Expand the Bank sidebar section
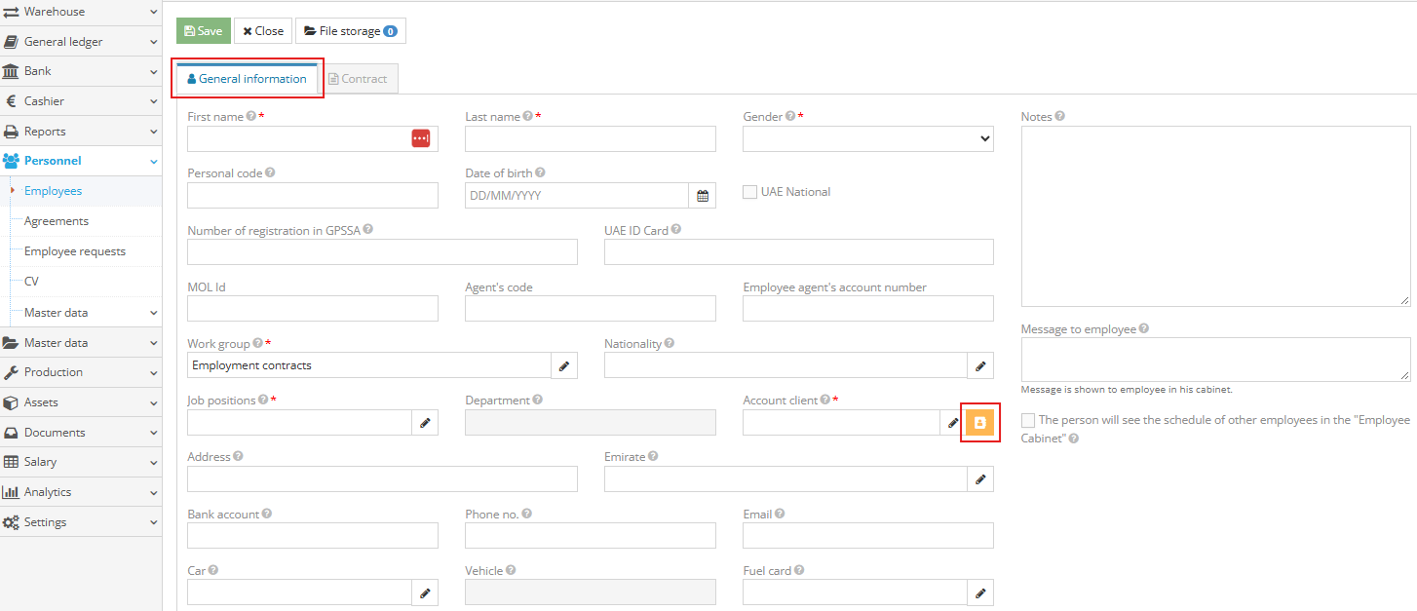Image resolution: width=1417 pixels, height=611 pixels. pyautogui.click(x=81, y=71)
